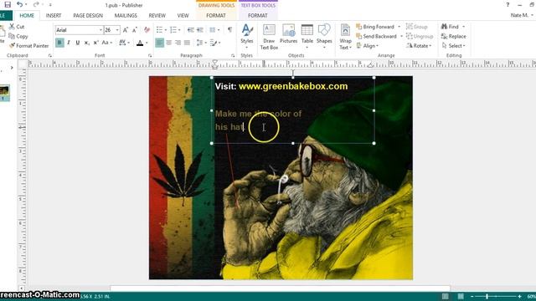
Task: Open the Align dropdown in Arrange
Action: (368, 46)
